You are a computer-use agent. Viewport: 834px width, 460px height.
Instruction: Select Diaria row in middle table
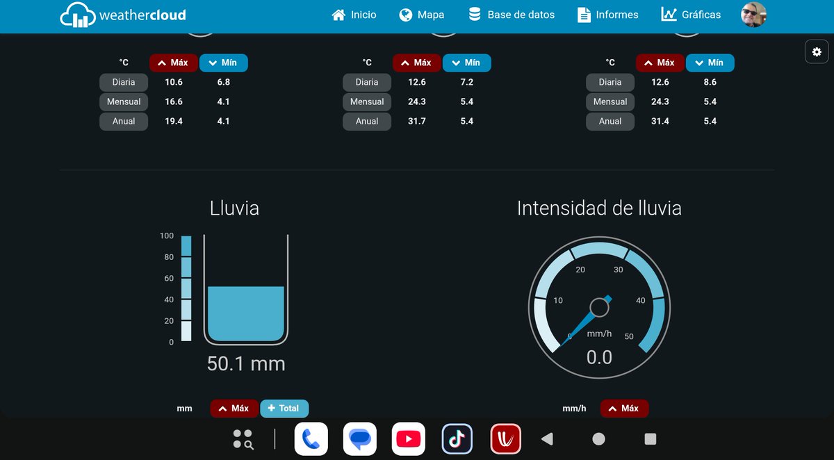coord(367,82)
